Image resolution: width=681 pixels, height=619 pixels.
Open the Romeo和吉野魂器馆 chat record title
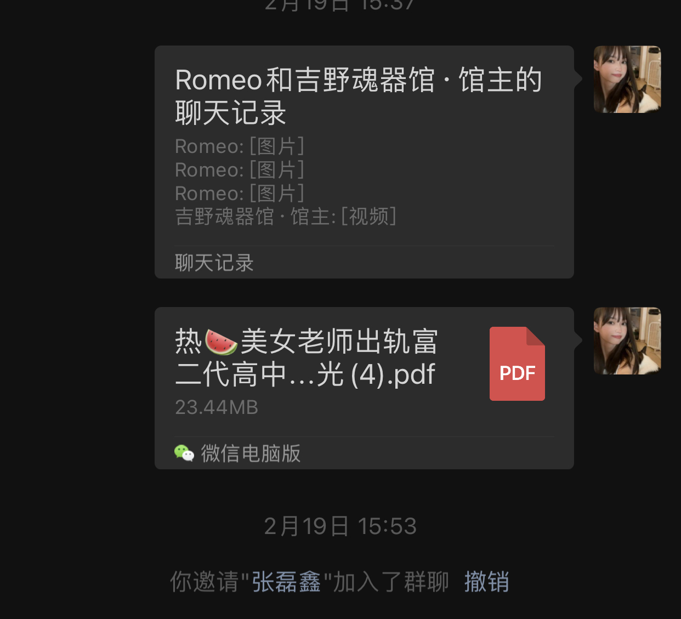pos(359,96)
